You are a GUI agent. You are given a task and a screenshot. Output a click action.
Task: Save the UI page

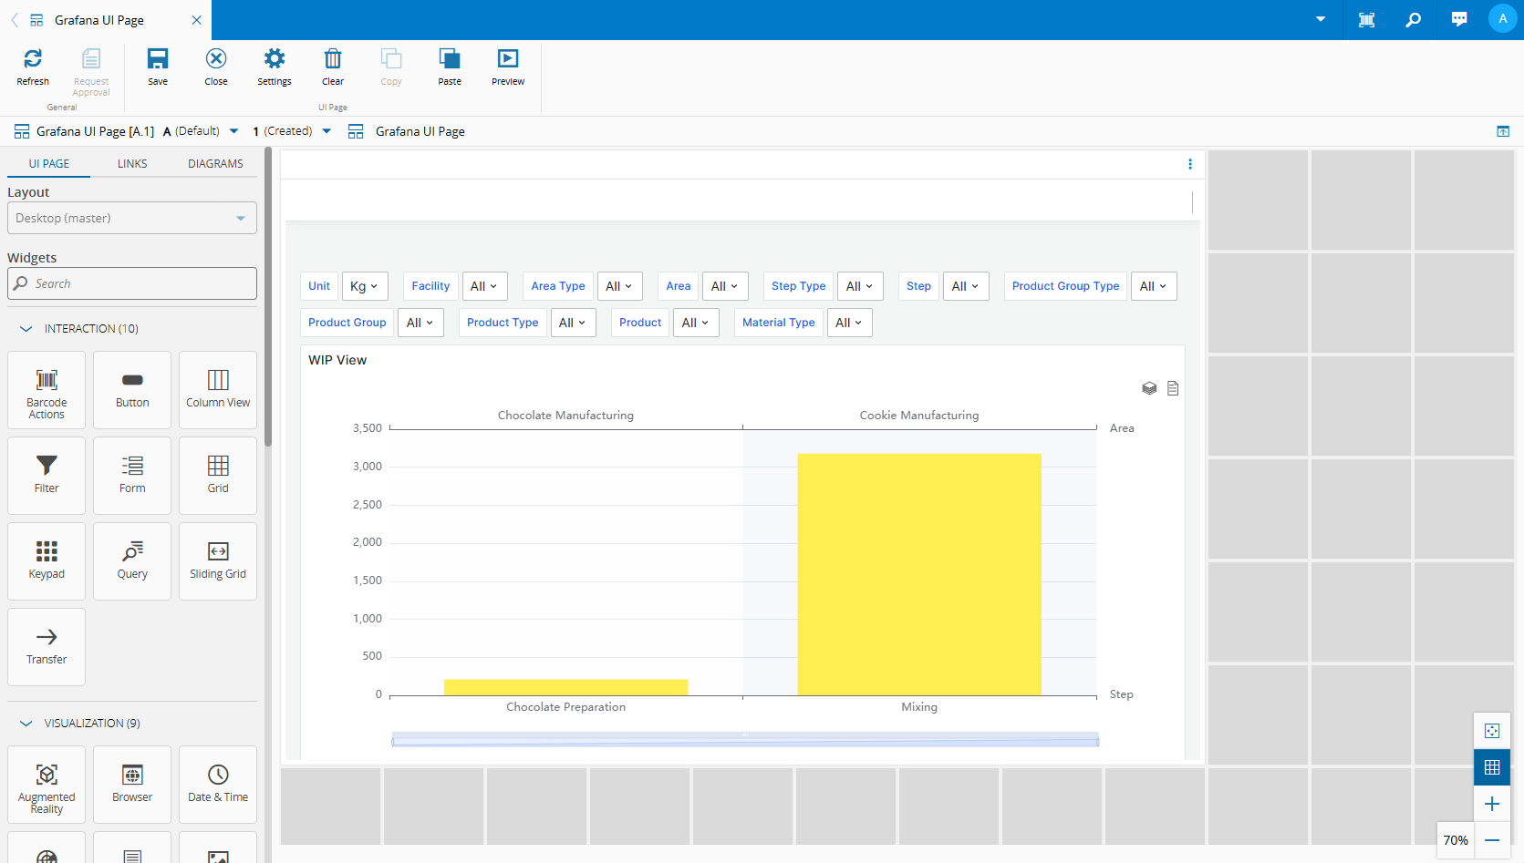click(158, 59)
